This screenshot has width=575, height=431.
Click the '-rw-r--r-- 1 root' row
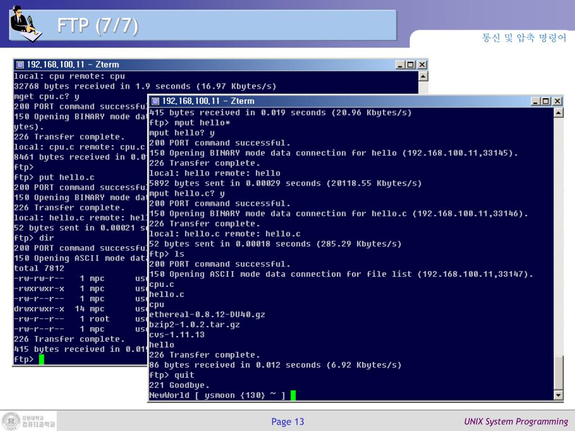[x=62, y=319]
